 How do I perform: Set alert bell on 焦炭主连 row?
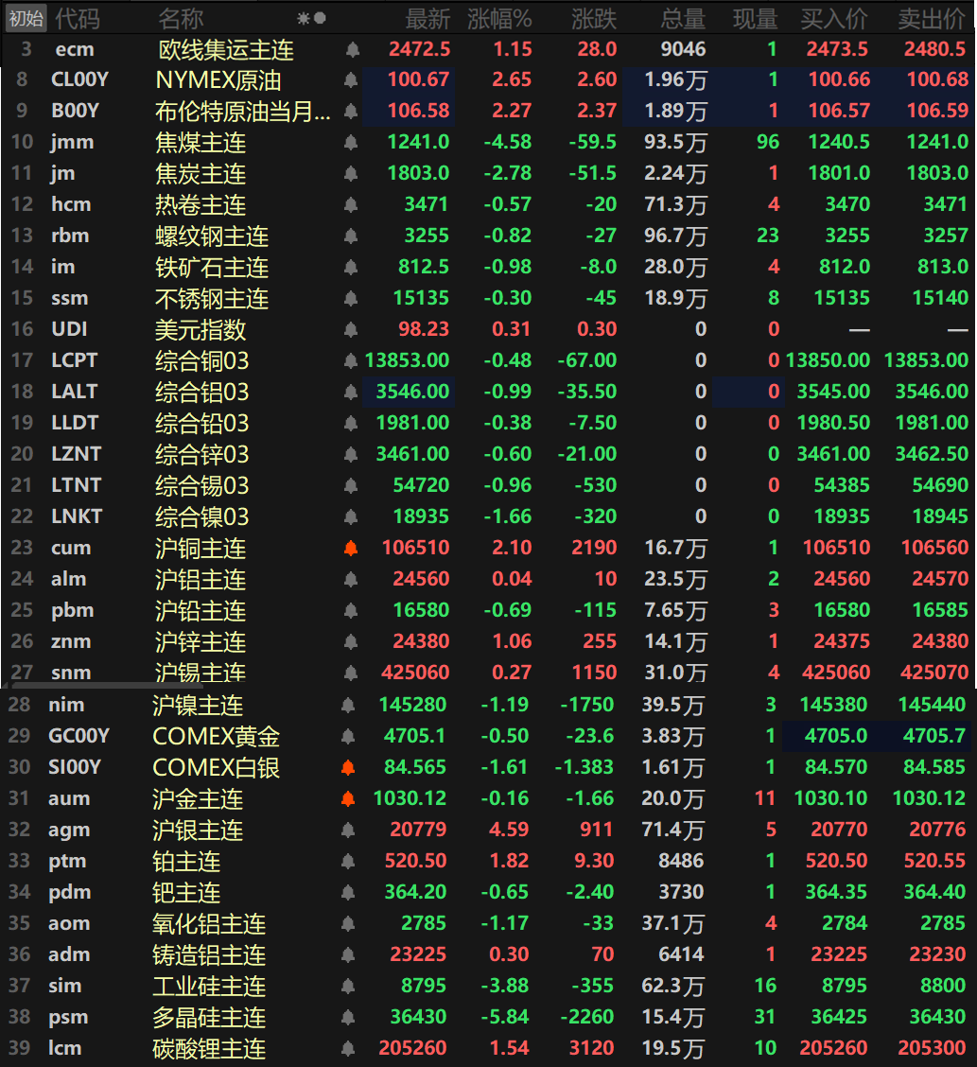click(x=350, y=173)
